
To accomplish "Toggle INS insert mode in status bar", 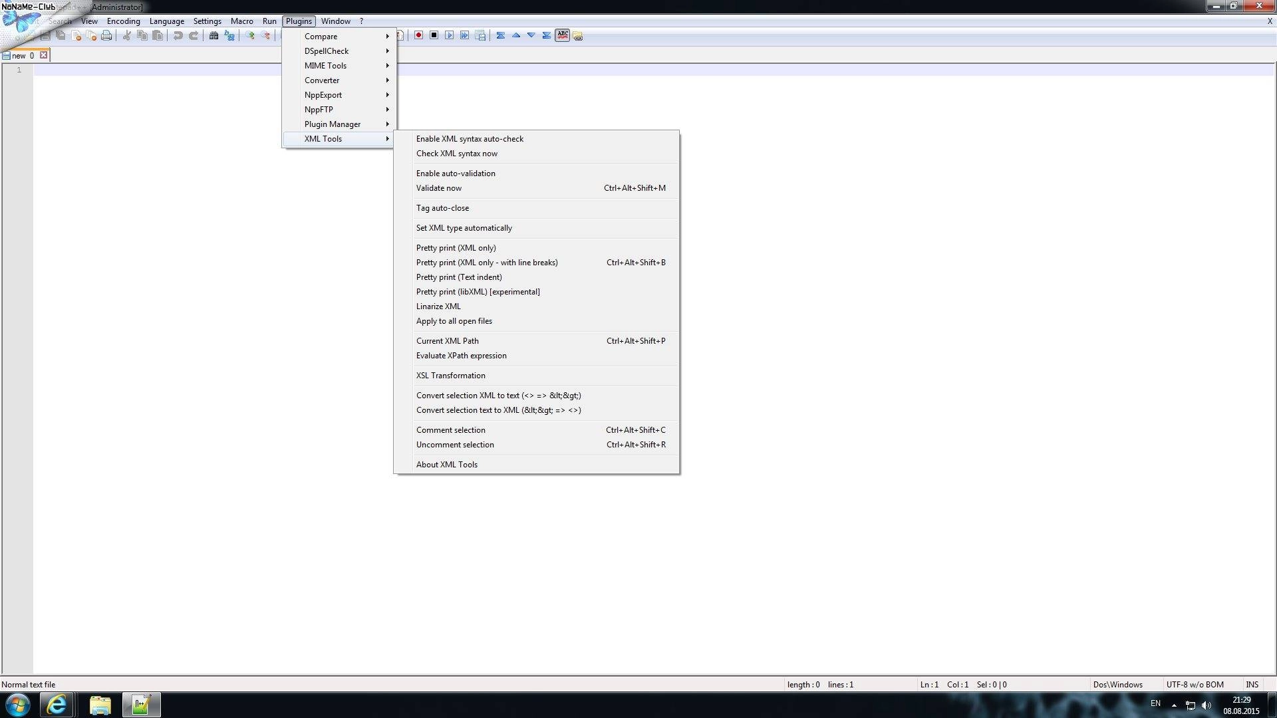I will pyautogui.click(x=1252, y=685).
